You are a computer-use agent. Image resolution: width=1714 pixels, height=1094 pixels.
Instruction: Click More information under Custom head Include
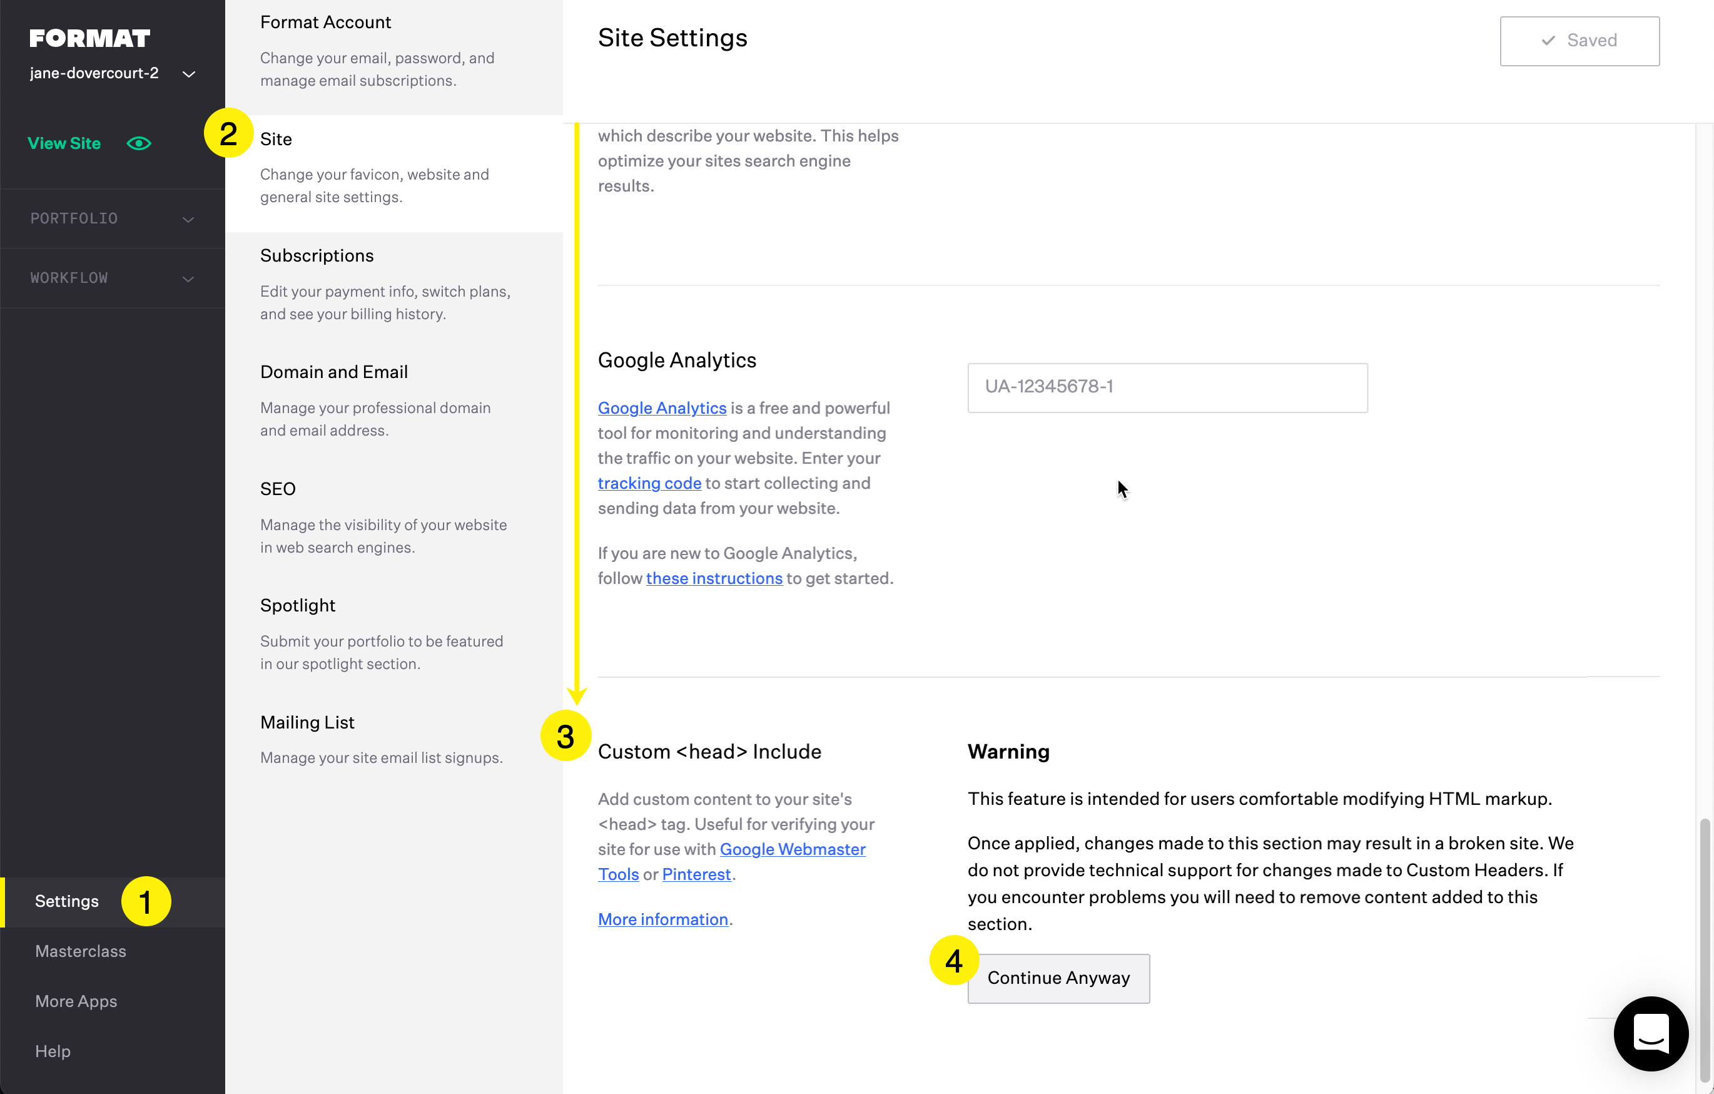point(662,919)
